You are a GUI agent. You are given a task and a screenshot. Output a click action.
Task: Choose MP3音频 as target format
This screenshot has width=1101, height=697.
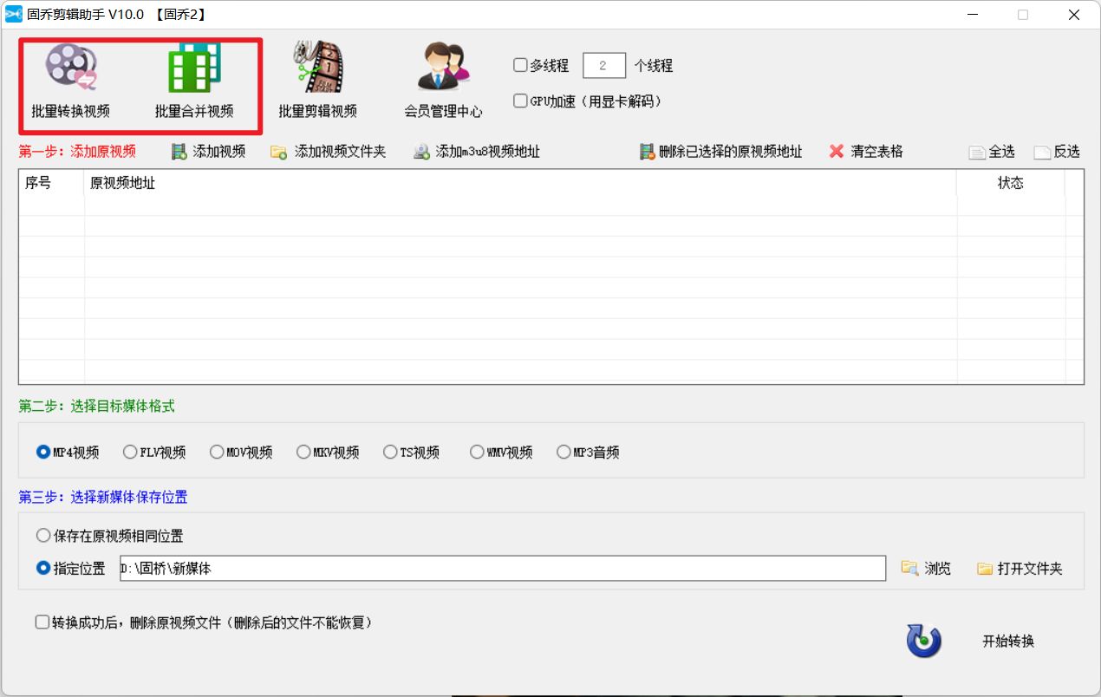coord(564,451)
